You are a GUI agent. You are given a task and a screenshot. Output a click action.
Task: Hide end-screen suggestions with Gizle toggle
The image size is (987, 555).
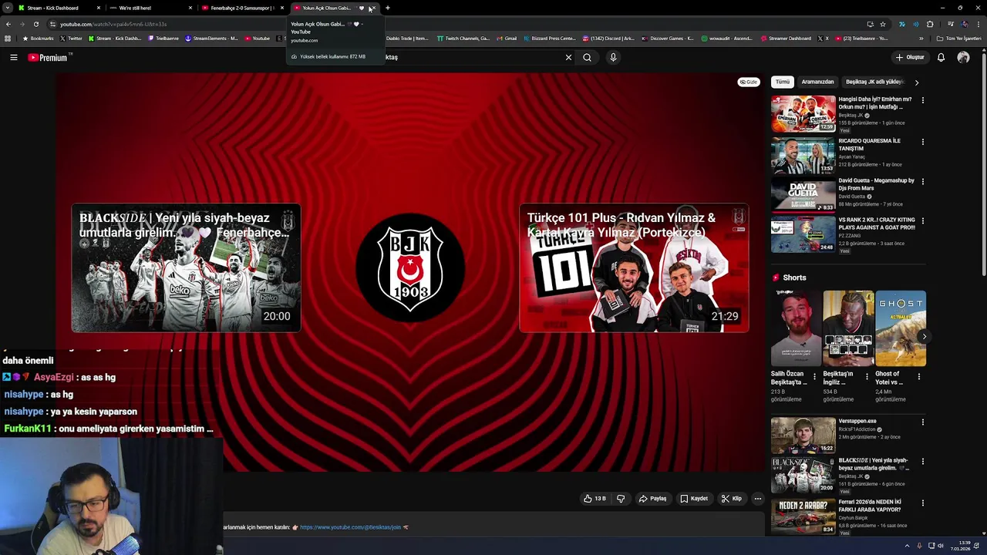coord(748,82)
